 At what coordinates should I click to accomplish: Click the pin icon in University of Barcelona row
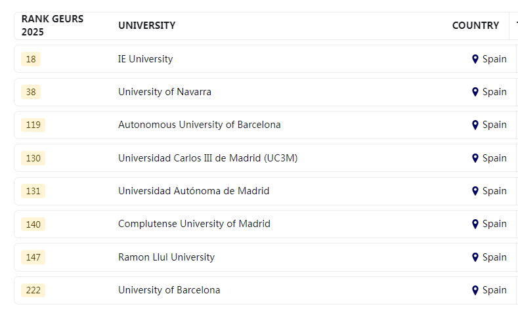click(x=475, y=290)
